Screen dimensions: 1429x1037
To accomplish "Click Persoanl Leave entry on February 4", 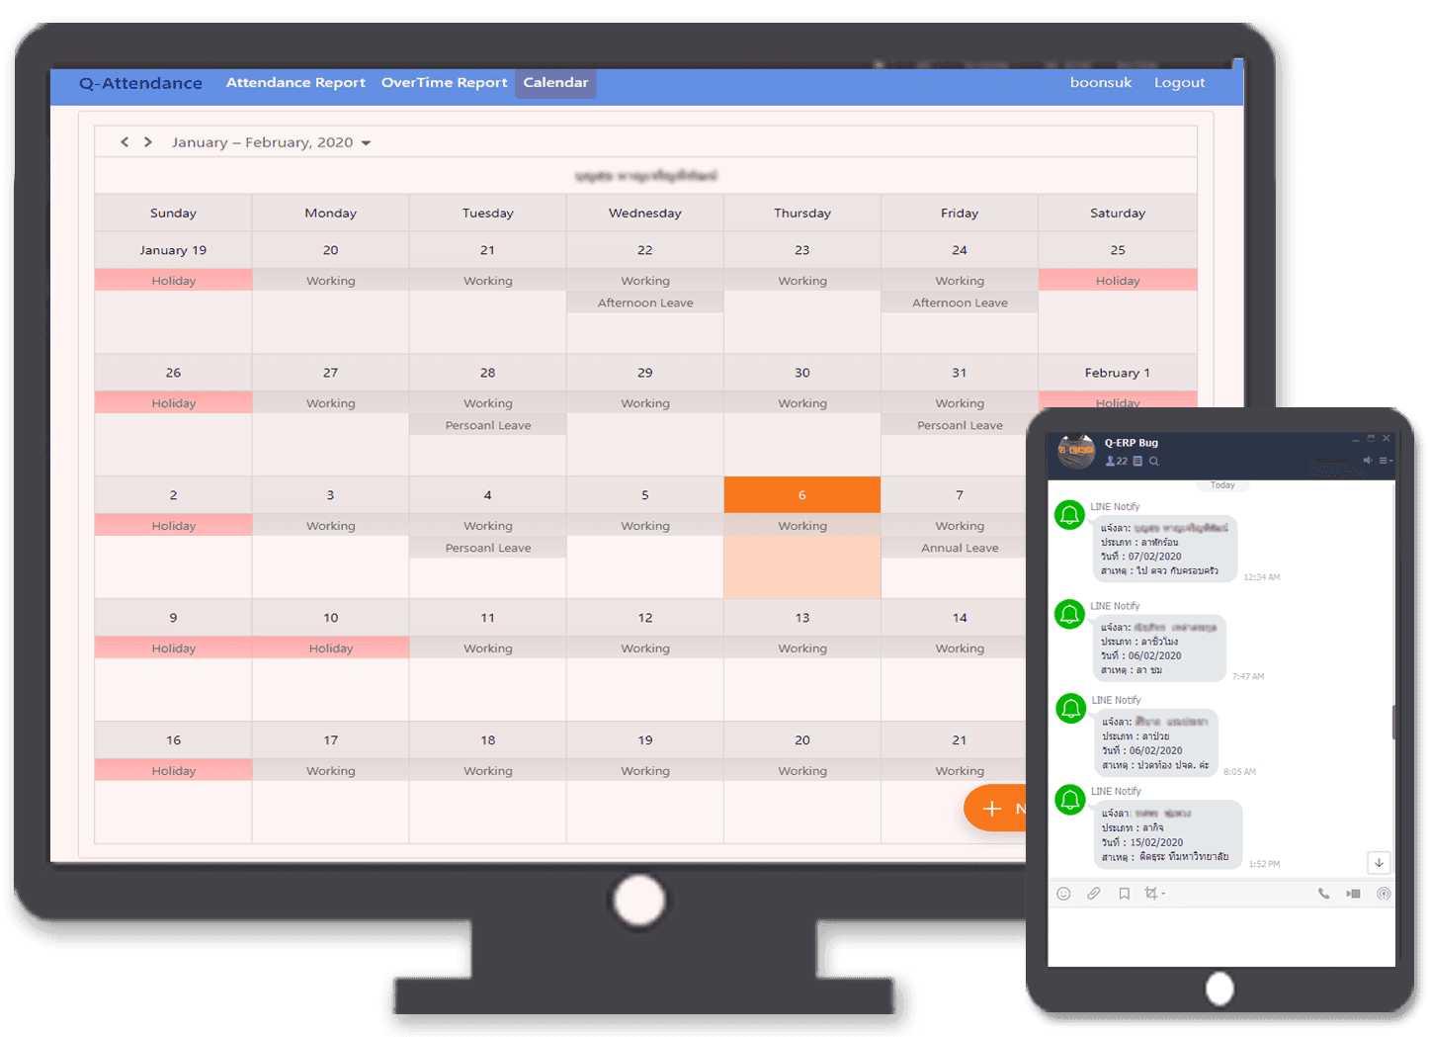I will tap(488, 548).
